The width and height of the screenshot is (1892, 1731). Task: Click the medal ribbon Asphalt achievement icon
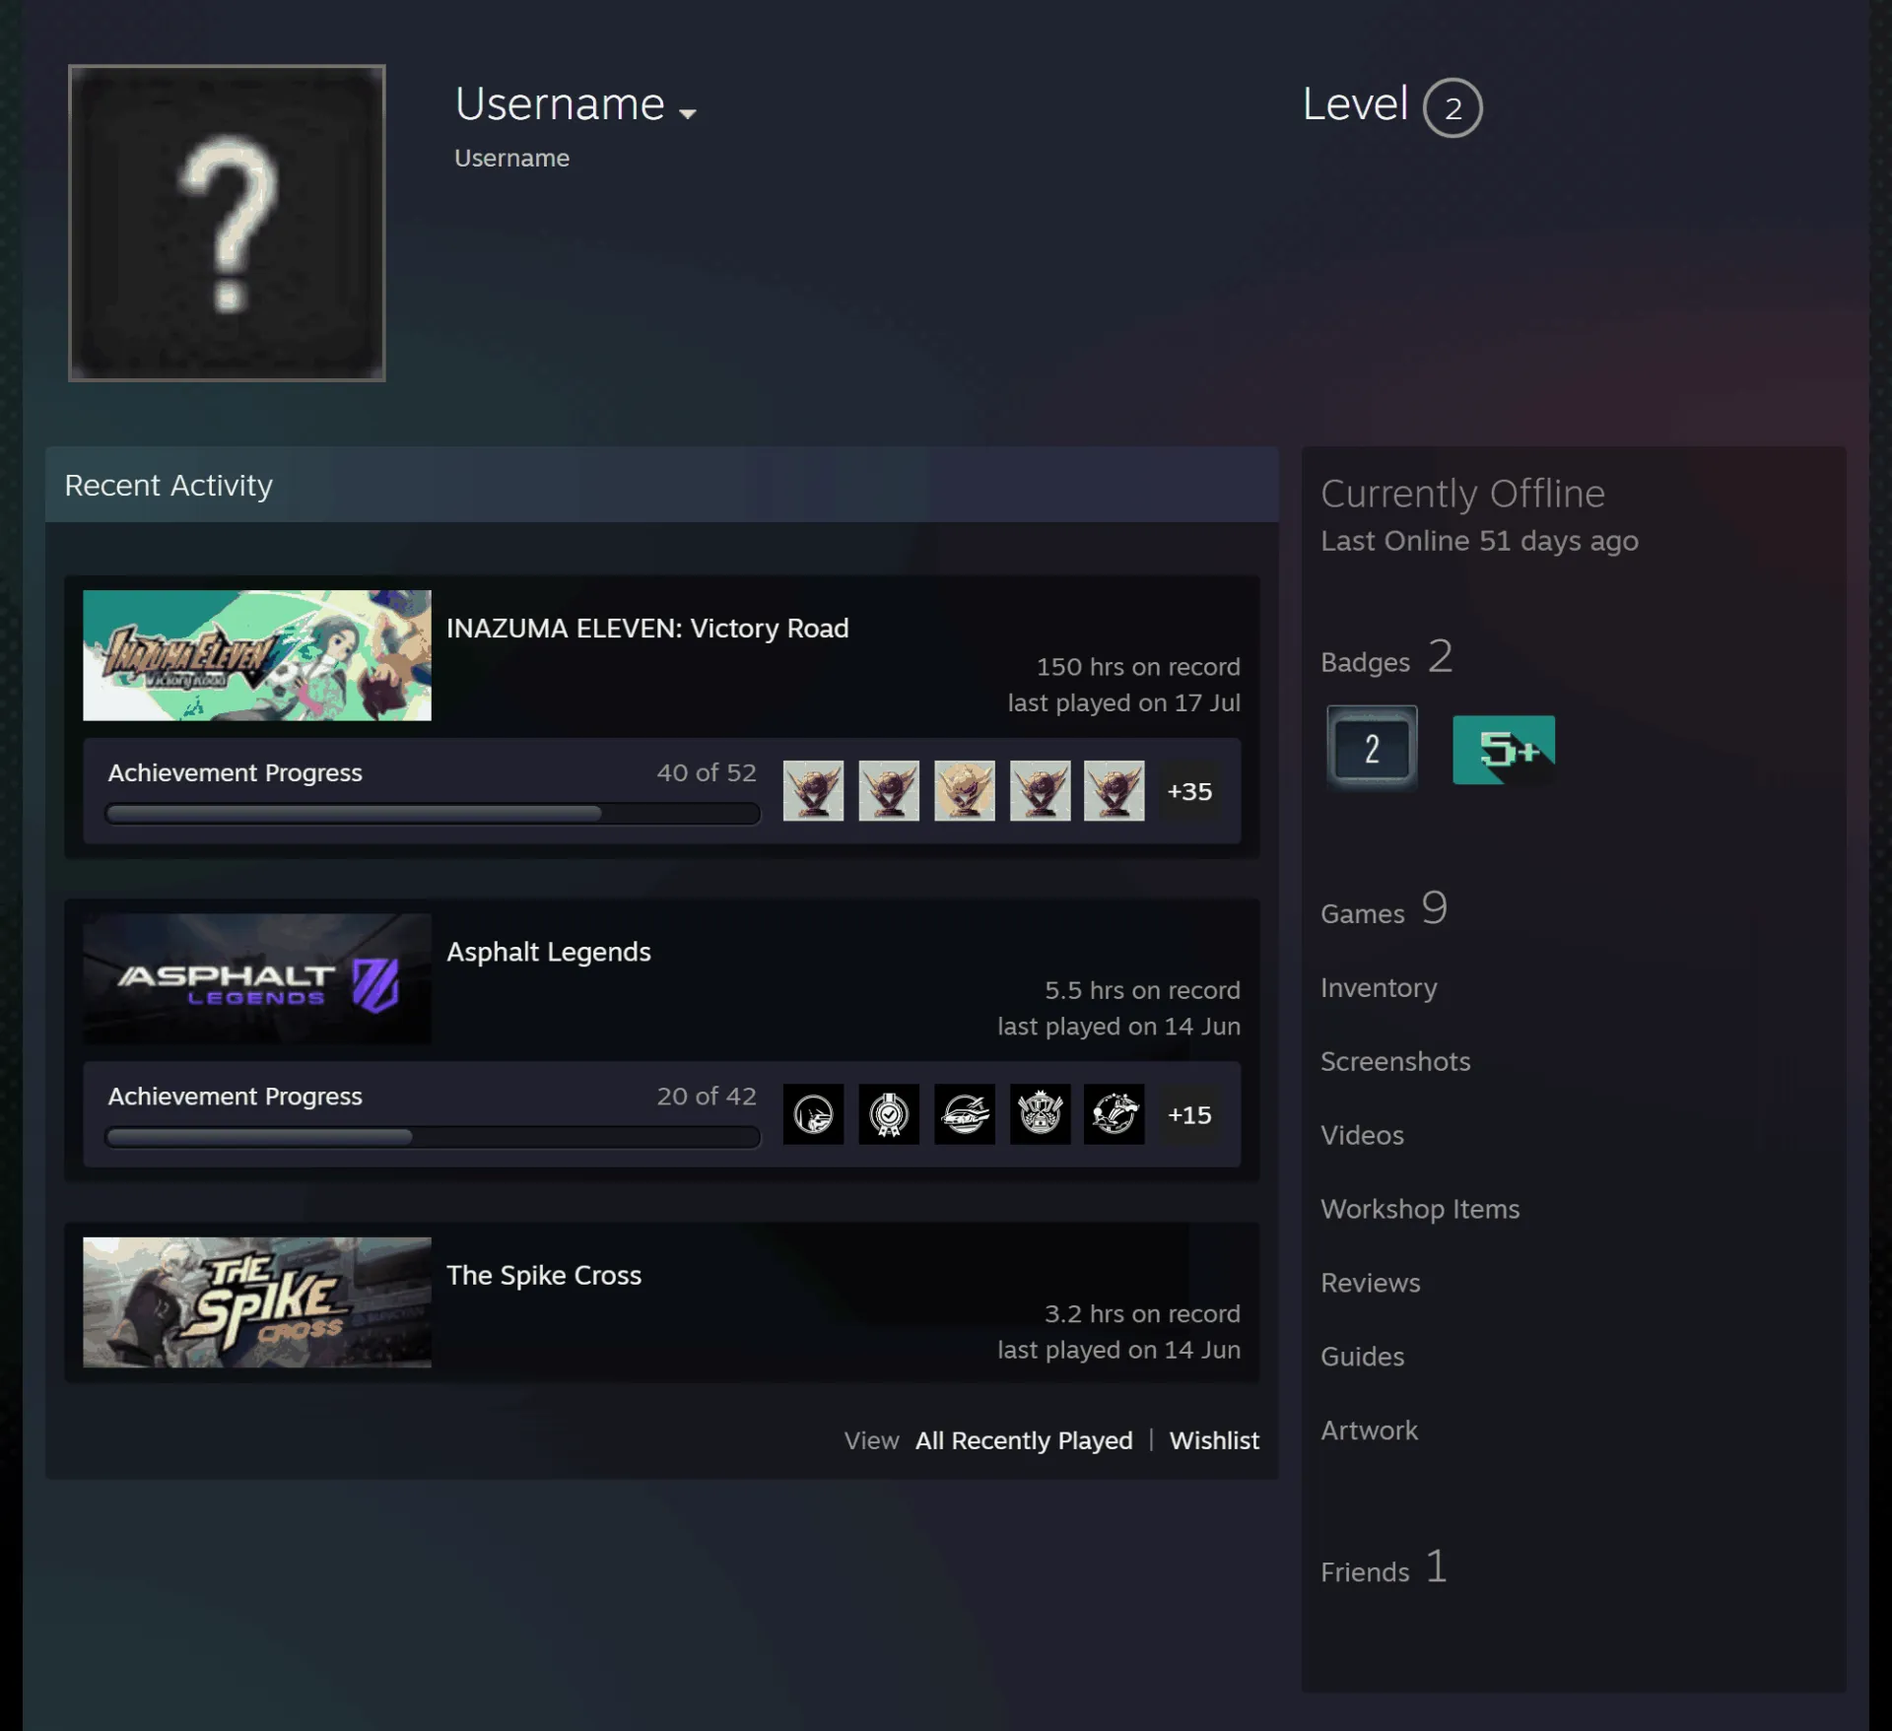[x=889, y=1114]
